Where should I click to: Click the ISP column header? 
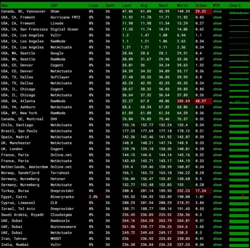[x=54, y=6]
